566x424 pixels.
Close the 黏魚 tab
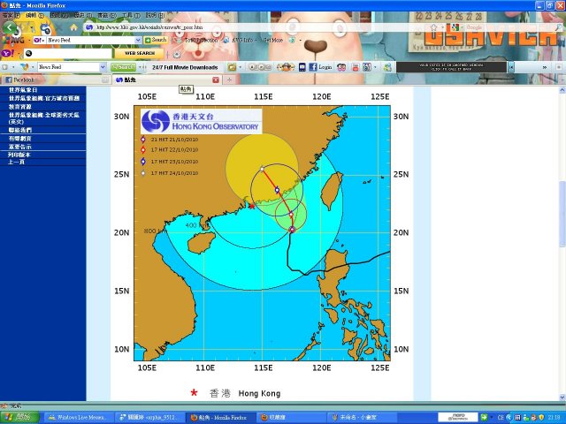point(216,80)
